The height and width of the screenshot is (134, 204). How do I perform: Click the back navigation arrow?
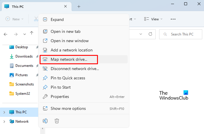click(6, 34)
